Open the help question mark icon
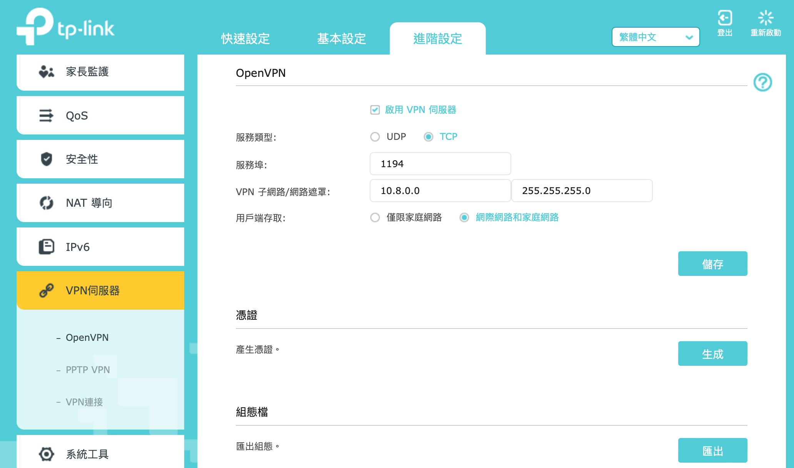This screenshot has height=468, width=794. [x=762, y=82]
